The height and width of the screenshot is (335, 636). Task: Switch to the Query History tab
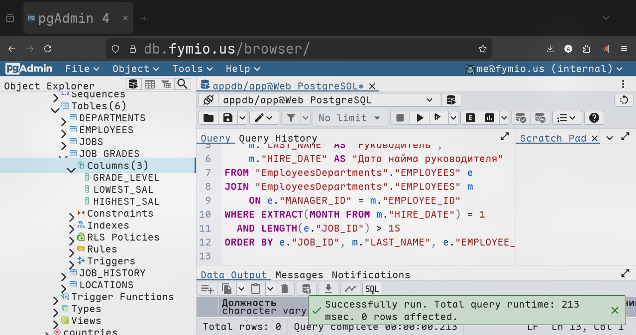278,138
